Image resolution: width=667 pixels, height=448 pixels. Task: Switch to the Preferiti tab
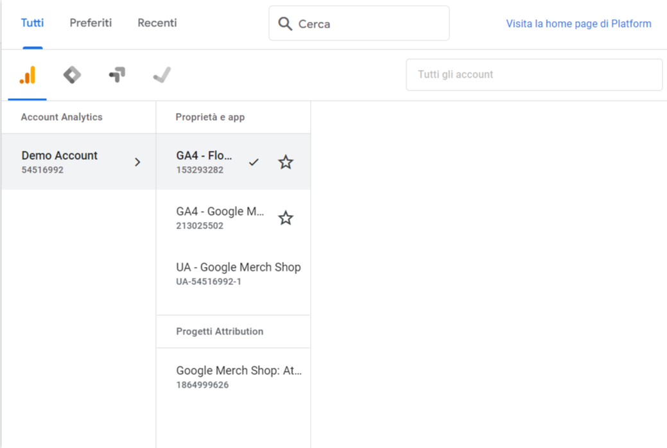tap(91, 23)
